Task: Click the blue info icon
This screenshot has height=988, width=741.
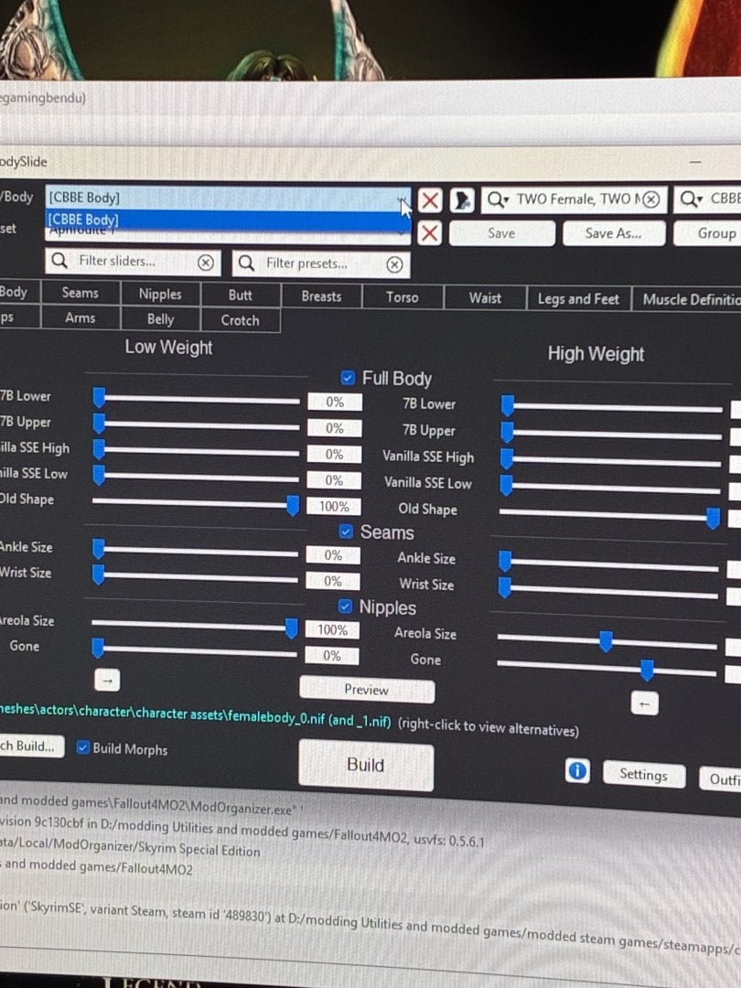Action: tap(576, 770)
